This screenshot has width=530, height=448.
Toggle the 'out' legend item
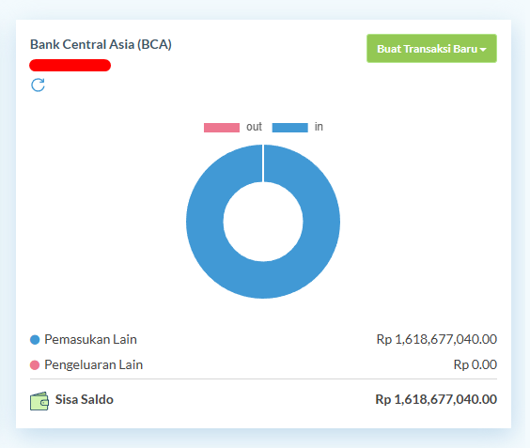tap(233, 127)
